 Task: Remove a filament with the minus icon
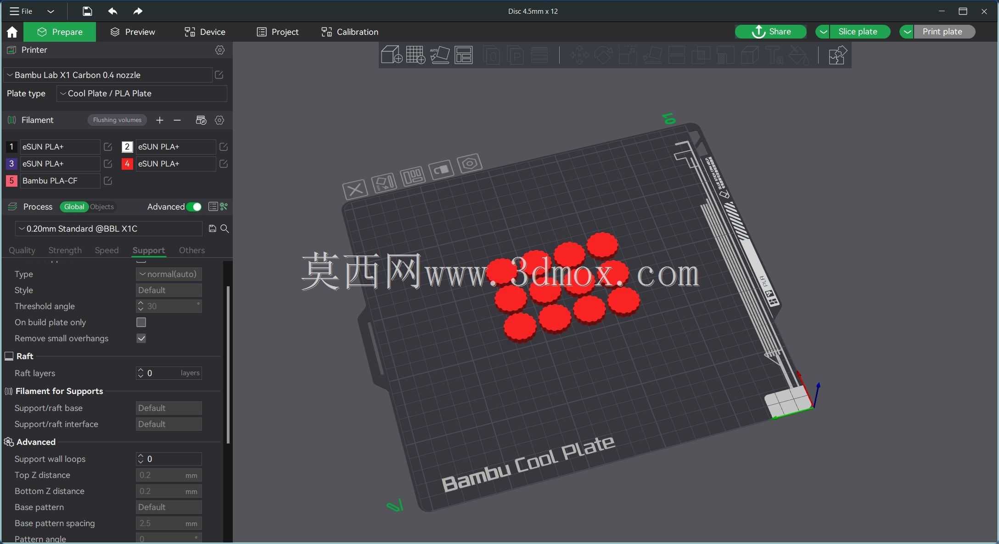[x=177, y=120]
